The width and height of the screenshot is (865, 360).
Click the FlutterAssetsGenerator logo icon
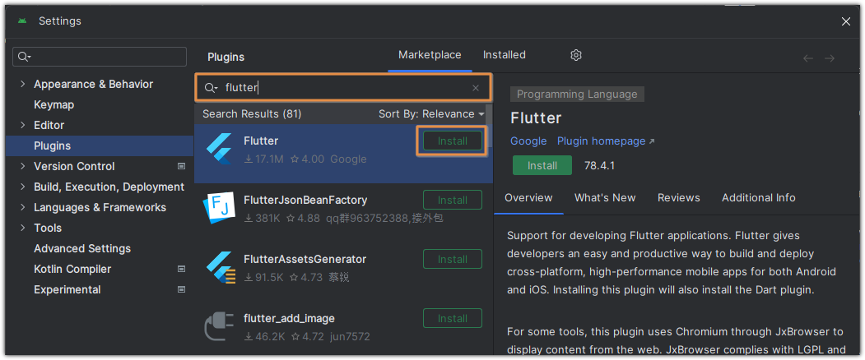coord(221,267)
